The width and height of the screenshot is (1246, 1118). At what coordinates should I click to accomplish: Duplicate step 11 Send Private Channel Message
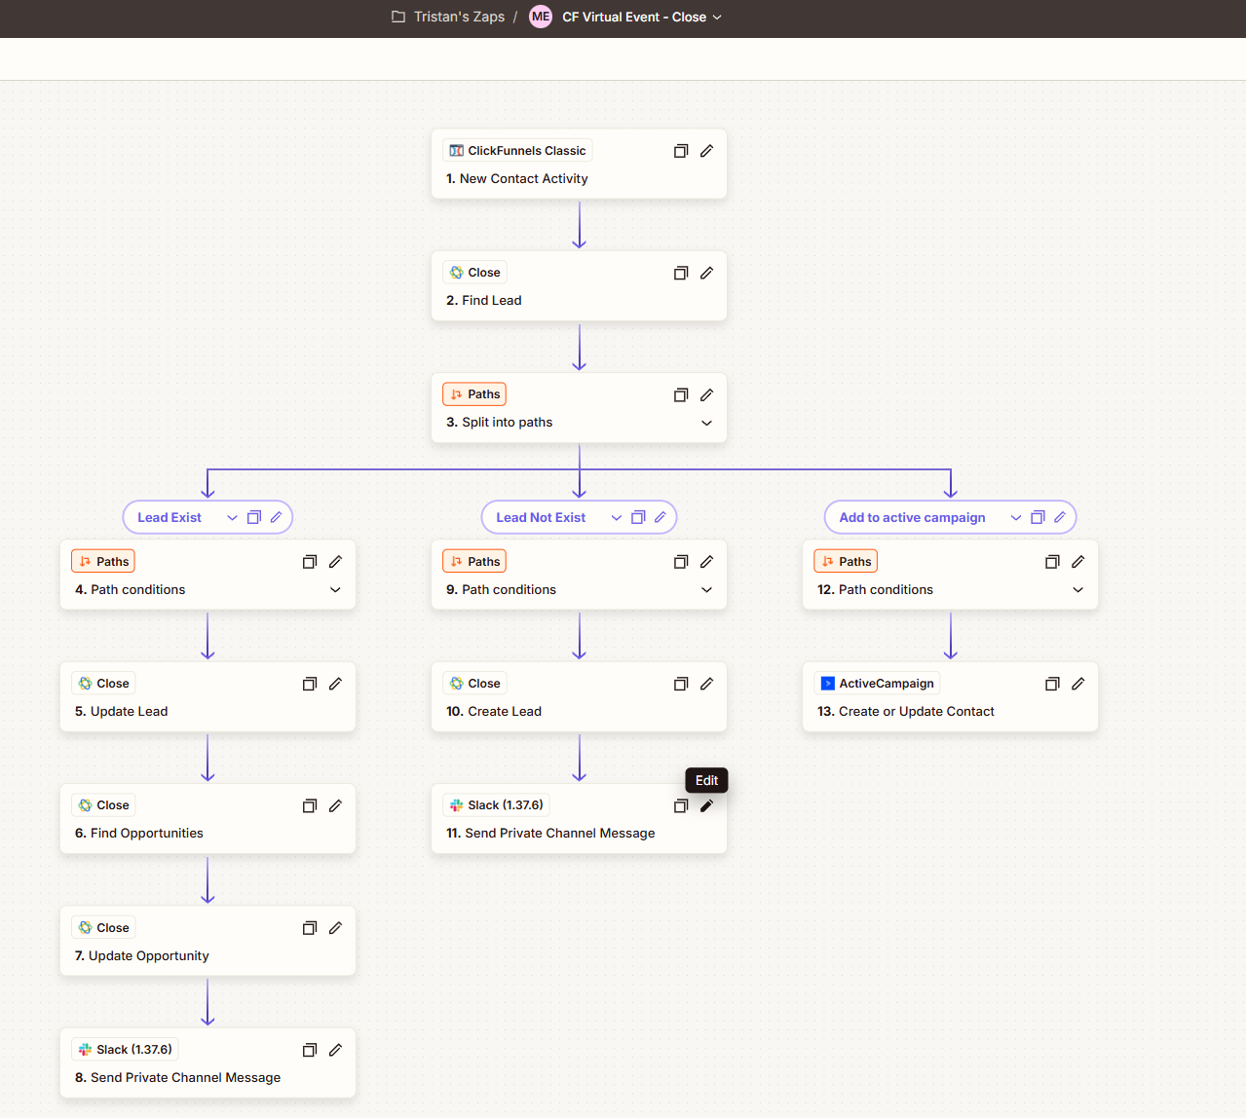(x=681, y=805)
